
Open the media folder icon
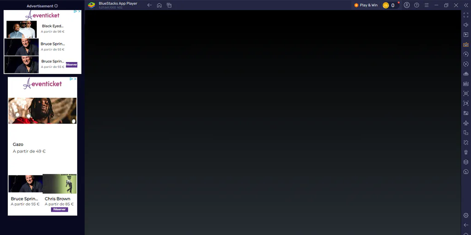[466, 113]
